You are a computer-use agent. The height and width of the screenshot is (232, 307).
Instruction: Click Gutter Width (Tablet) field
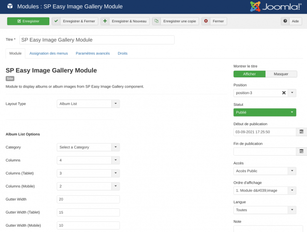coord(88,212)
